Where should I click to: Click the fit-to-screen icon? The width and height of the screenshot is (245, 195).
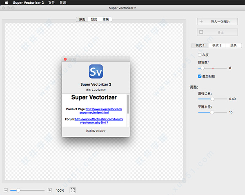[73, 190]
